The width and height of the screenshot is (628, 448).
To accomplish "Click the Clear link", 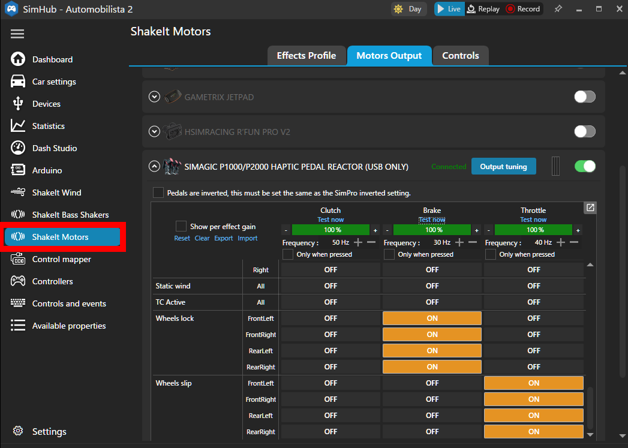I will click(202, 238).
